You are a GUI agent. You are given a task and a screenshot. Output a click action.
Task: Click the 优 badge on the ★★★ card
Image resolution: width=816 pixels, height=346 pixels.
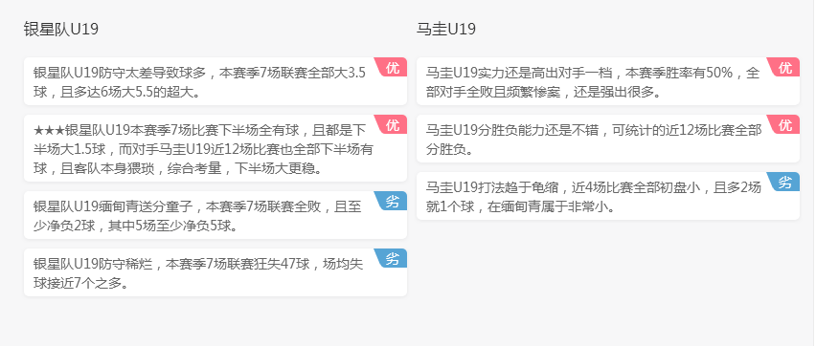[x=392, y=124]
